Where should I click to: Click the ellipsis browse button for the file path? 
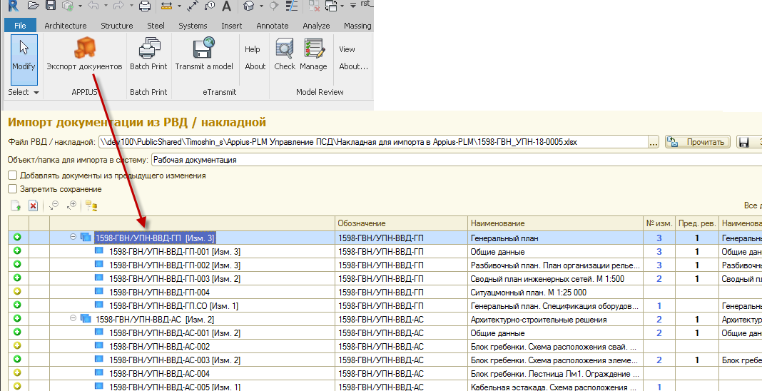pos(654,142)
